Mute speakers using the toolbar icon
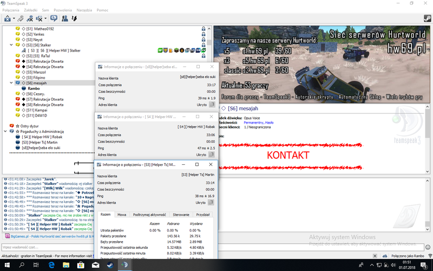 [x=39, y=18]
